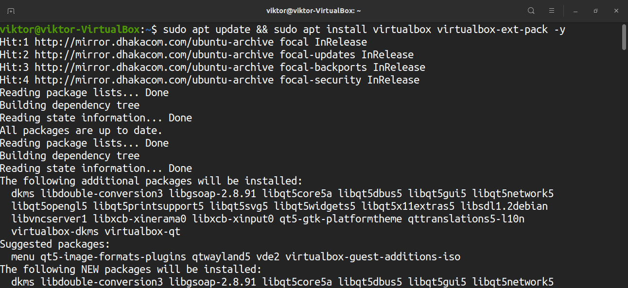The height and width of the screenshot is (288, 628).
Task: Click the 'focal-security InRelease' line
Action: pyautogui.click(x=209, y=80)
